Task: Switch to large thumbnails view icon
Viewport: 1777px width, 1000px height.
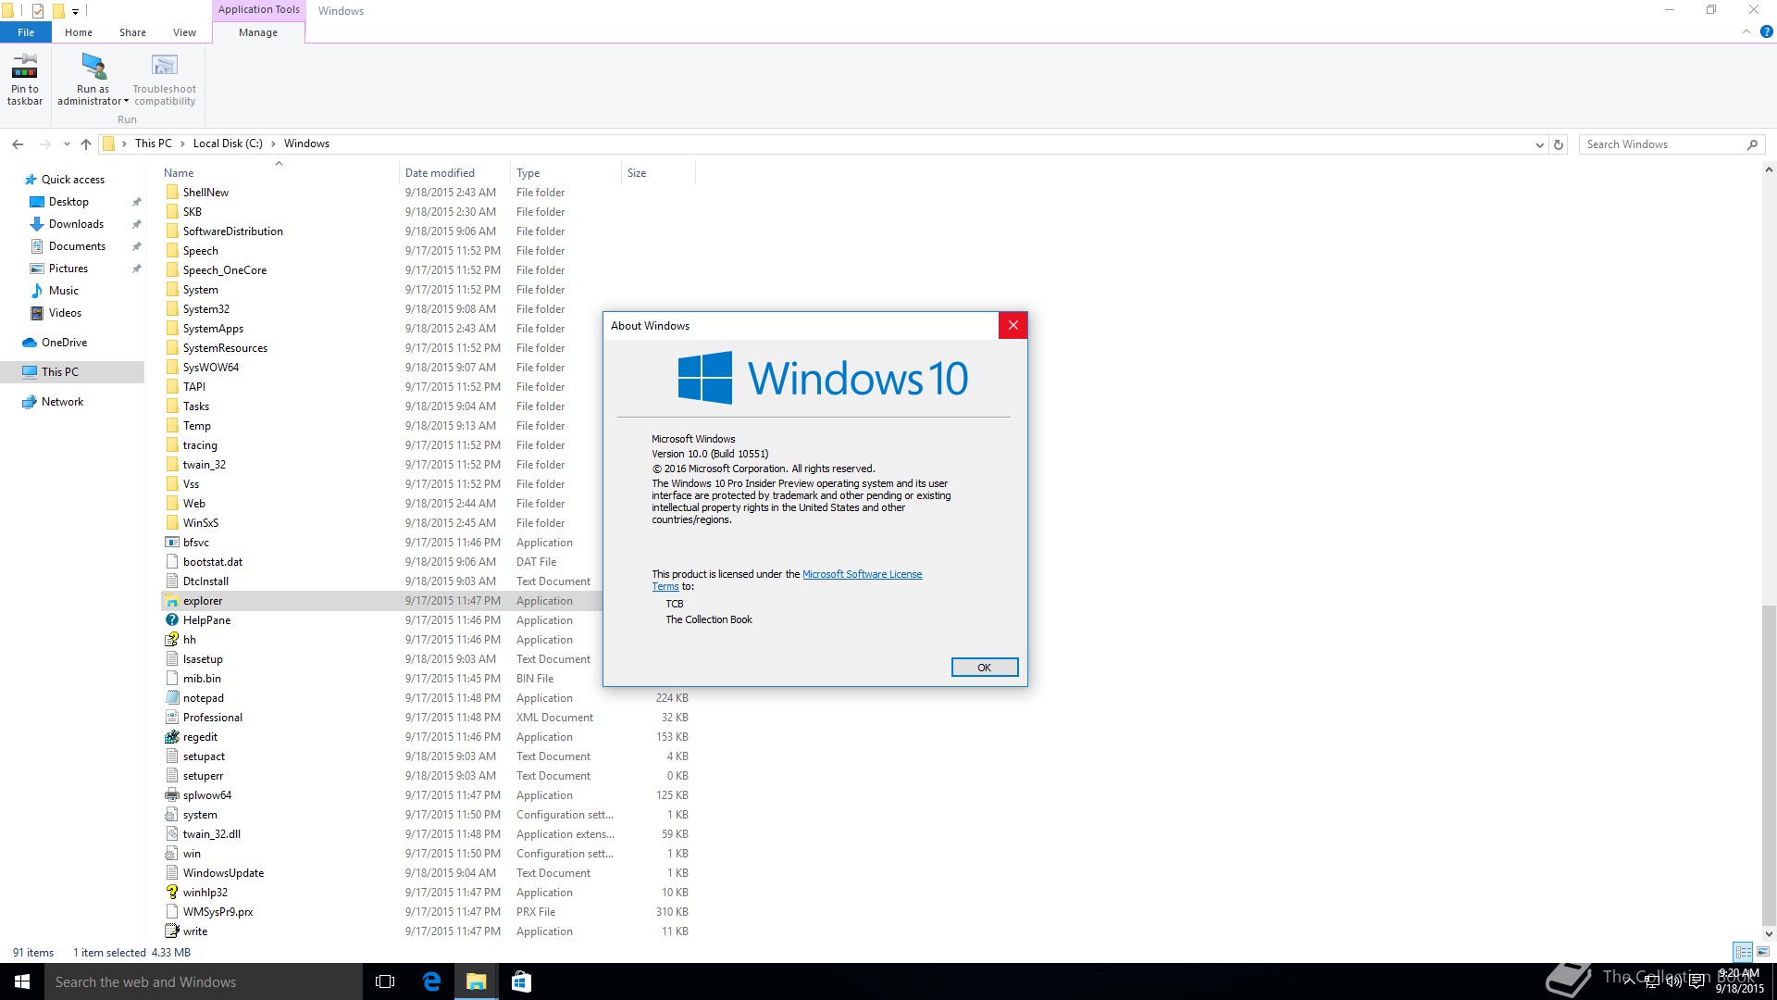Action: tap(1763, 952)
